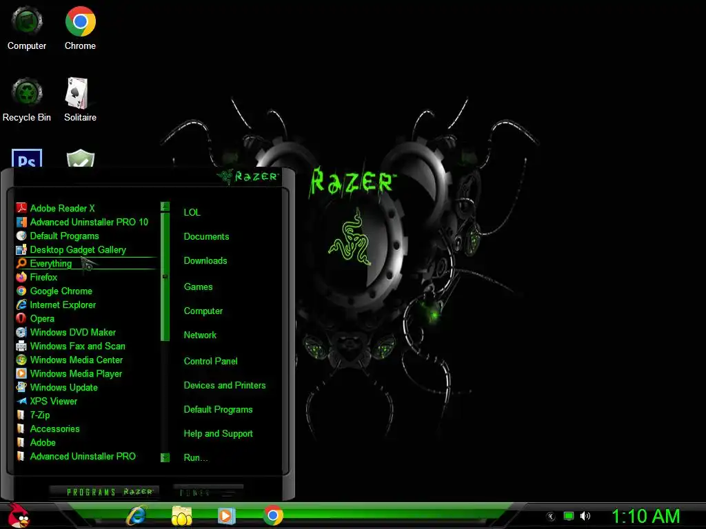Image resolution: width=706 pixels, height=529 pixels.
Task: Open the green shield desktop shortcut
Action: [x=80, y=158]
